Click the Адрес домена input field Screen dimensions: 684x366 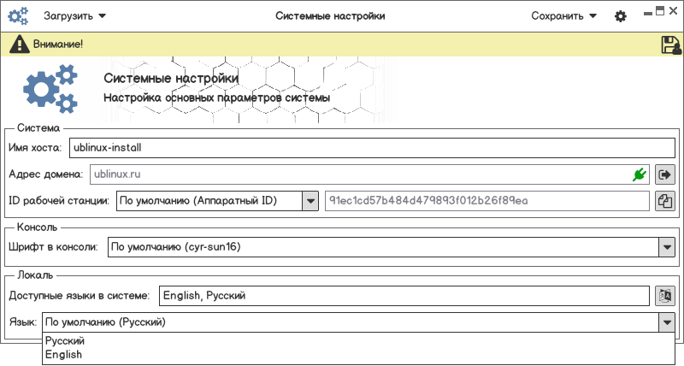[369, 174]
